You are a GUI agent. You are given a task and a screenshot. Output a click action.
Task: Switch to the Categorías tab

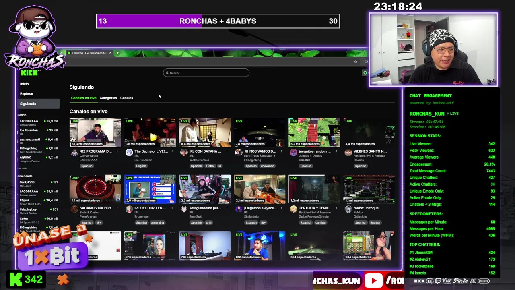click(108, 98)
